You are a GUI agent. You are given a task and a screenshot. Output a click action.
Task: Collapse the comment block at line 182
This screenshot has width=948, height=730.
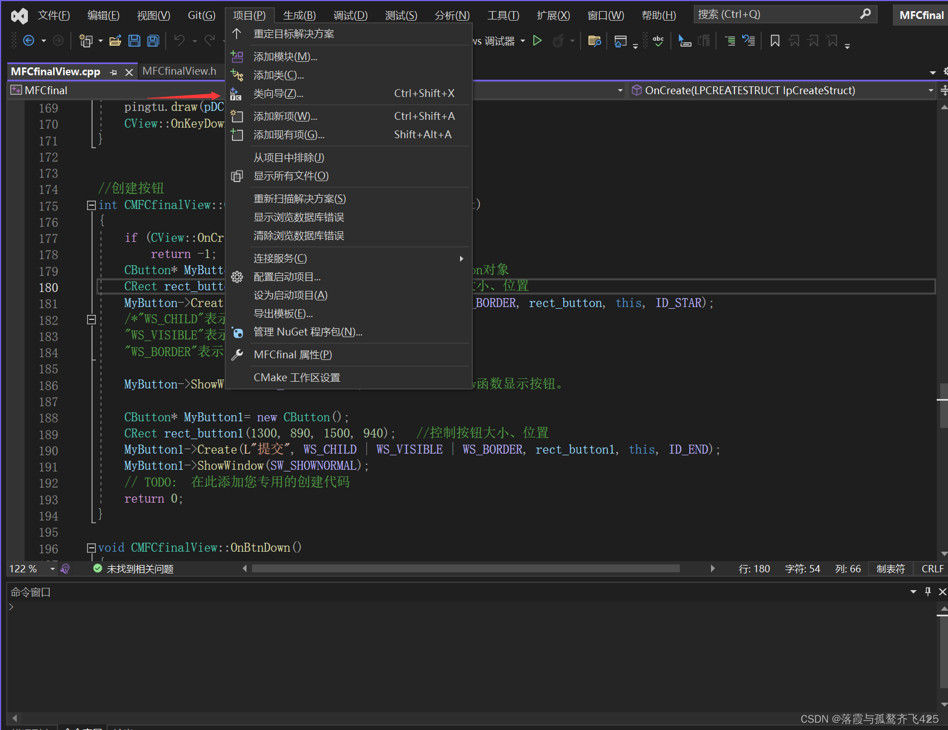click(91, 319)
